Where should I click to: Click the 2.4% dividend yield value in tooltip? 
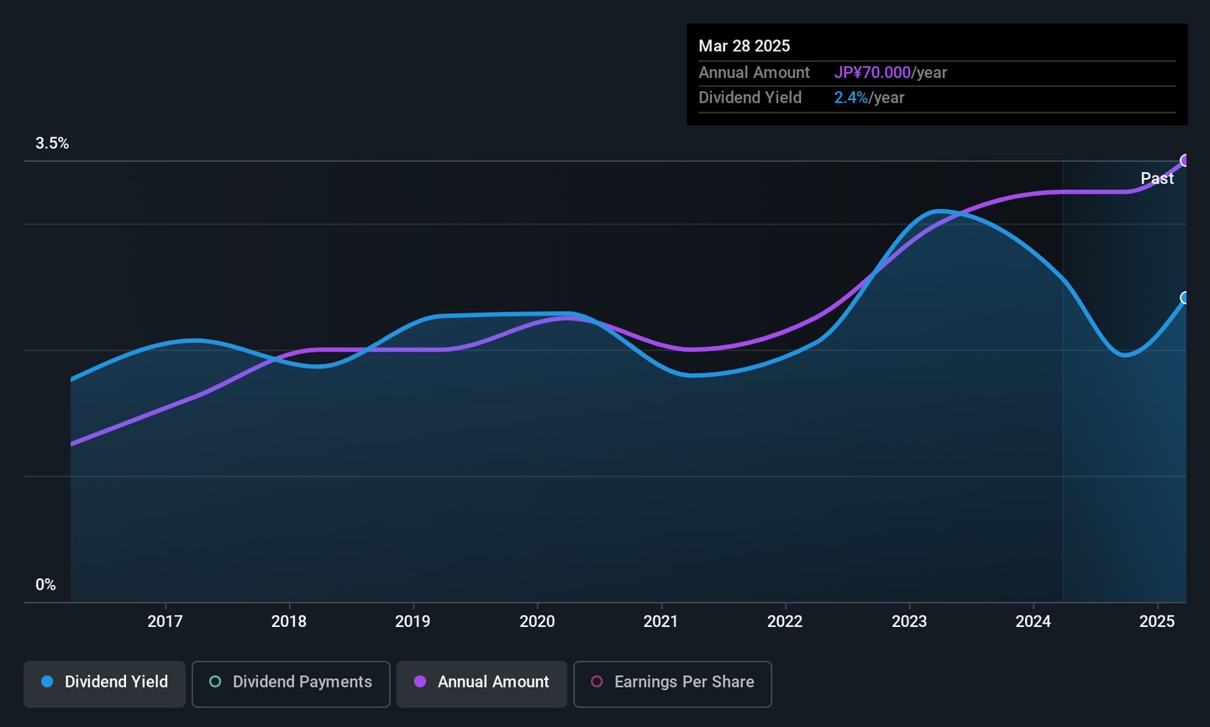click(850, 98)
